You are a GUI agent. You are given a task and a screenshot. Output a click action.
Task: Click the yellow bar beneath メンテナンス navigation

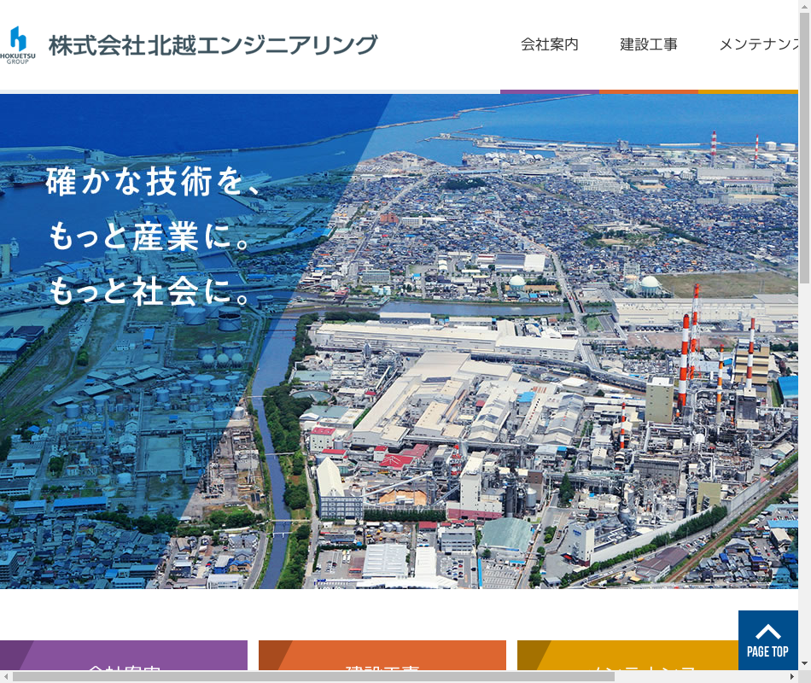click(748, 90)
